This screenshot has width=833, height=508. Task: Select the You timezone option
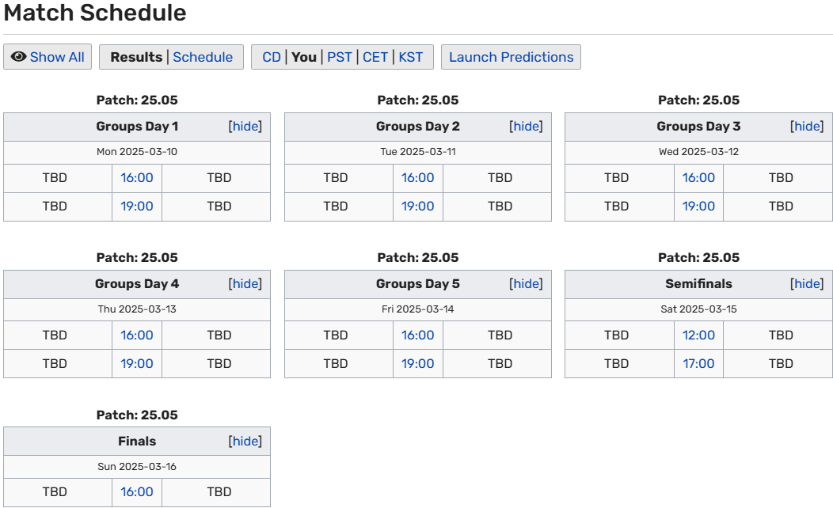304,57
